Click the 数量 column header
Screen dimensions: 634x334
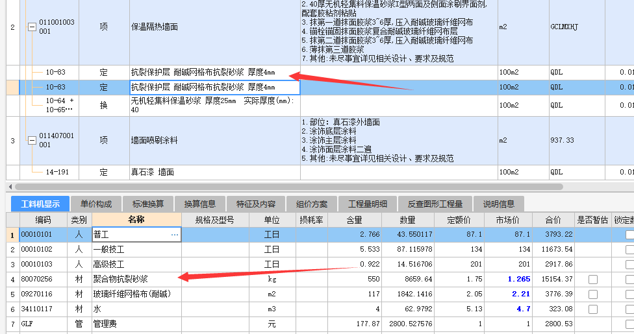click(x=407, y=220)
